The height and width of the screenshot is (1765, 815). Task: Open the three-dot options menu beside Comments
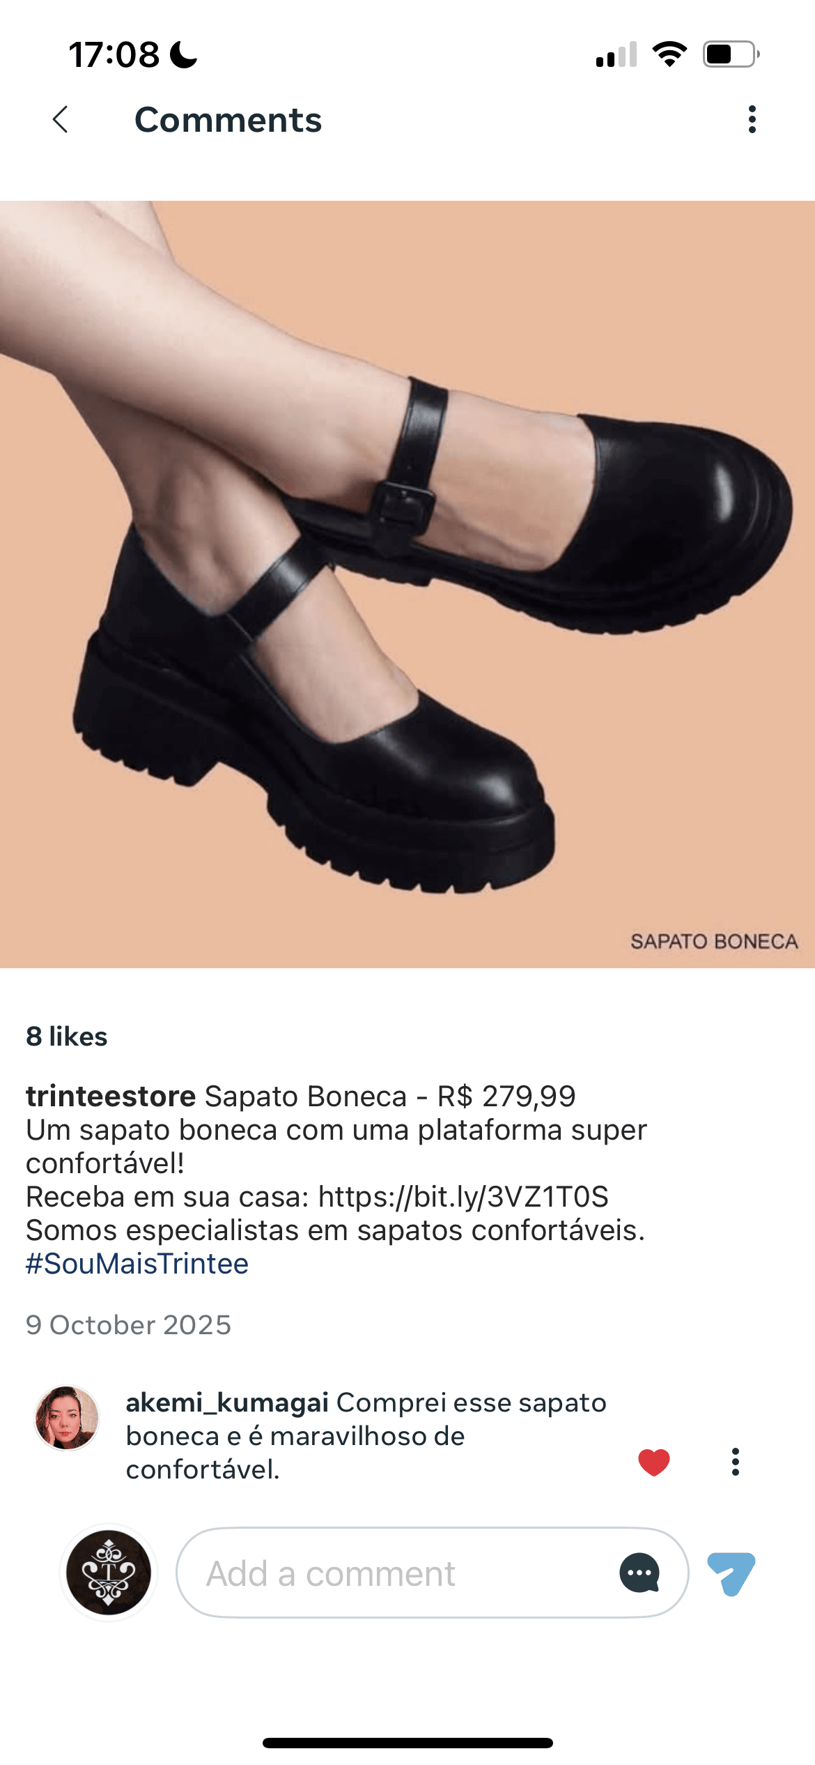click(x=752, y=119)
